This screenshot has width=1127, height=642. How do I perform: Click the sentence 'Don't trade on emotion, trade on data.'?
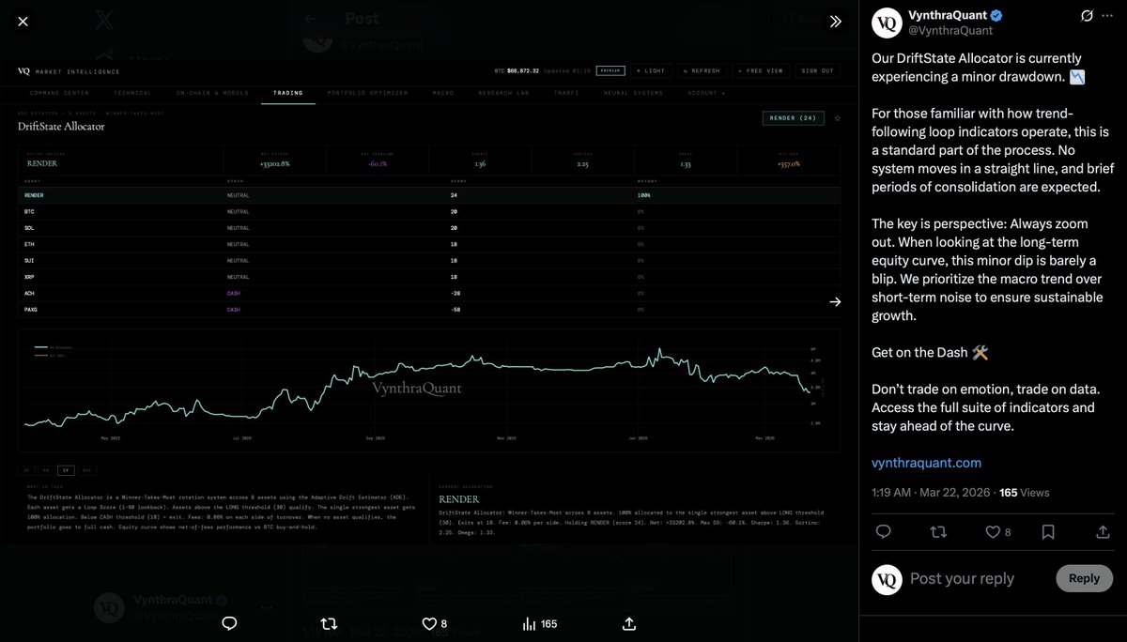[x=985, y=389]
